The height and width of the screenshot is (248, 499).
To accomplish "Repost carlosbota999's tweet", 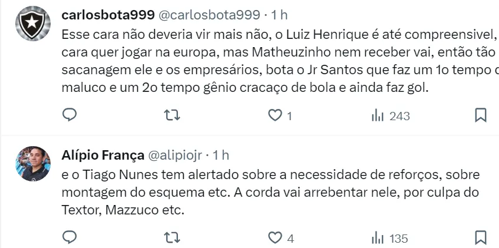I will 172,115.
